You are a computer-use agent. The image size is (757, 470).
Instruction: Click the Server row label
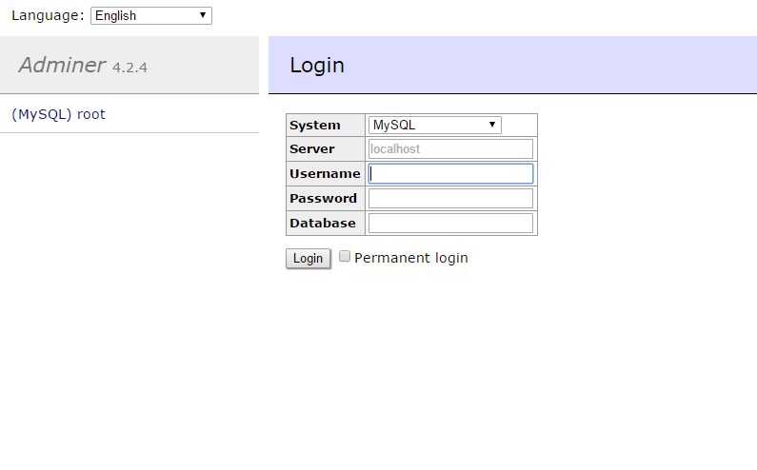click(312, 149)
